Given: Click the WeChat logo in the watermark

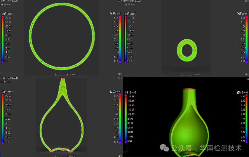Looking at the screenshot, I should tap(165, 148).
